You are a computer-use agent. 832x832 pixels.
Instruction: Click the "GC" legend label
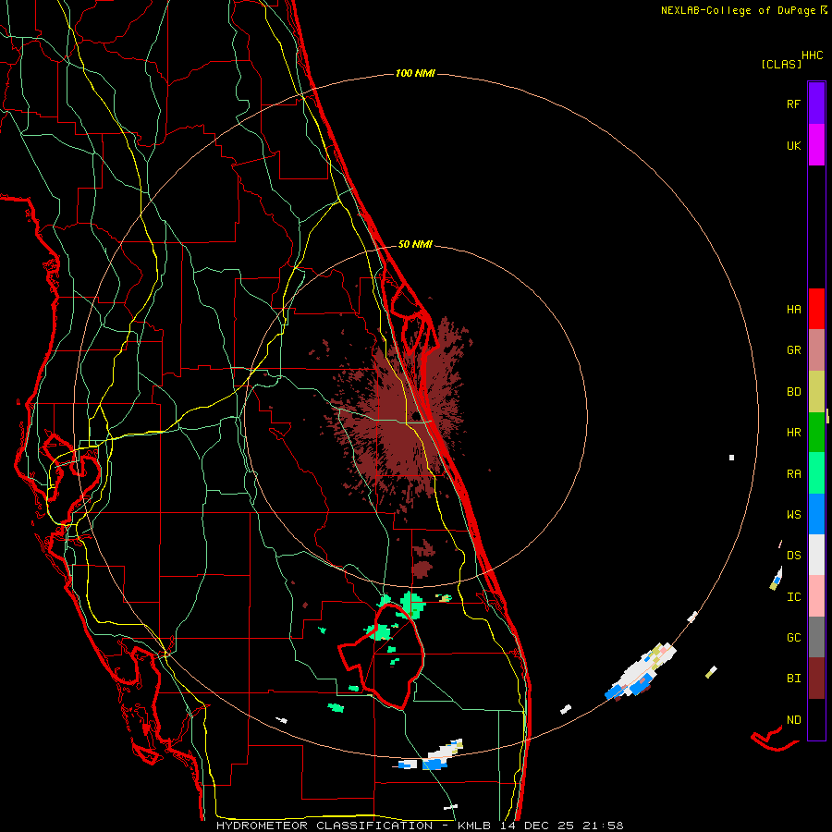(x=793, y=638)
